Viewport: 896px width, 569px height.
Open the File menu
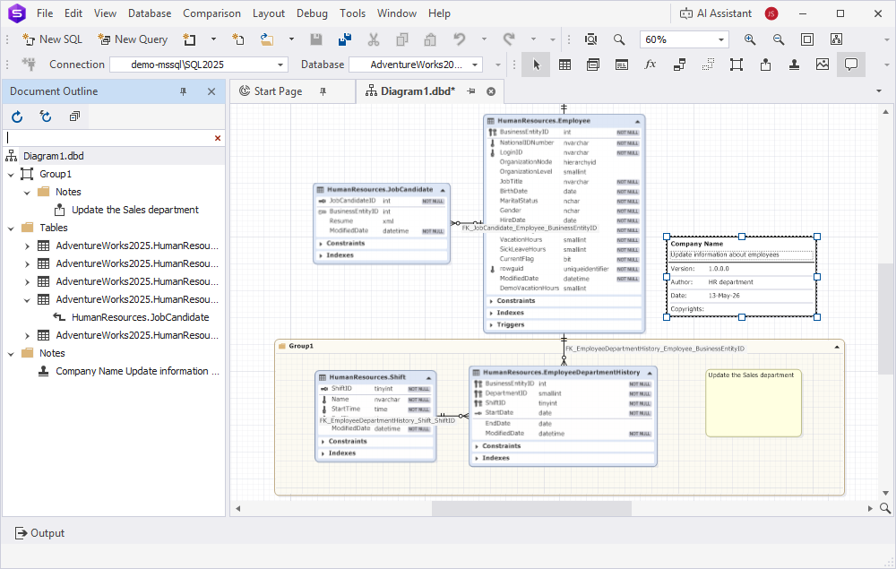pos(45,13)
